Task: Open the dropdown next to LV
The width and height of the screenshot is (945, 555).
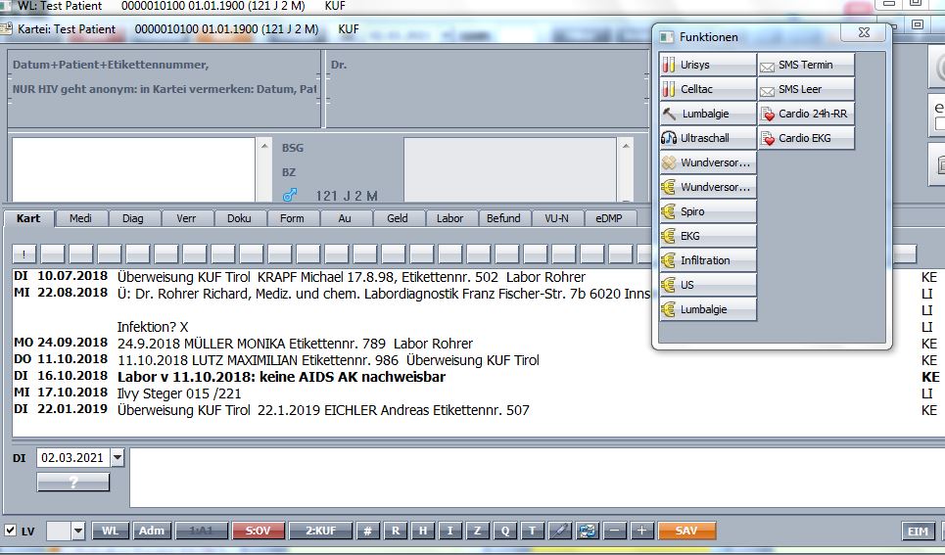Action: click(x=78, y=531)
